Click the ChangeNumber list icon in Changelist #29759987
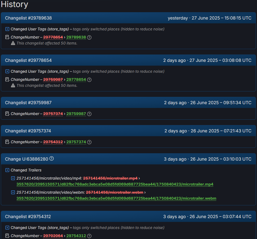 pos(7,114)
